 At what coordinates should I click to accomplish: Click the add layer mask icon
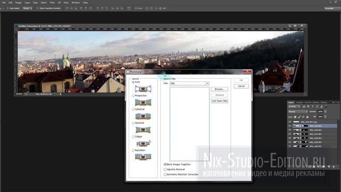pos(314,167)
